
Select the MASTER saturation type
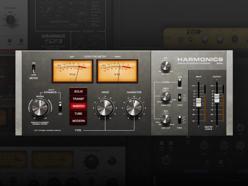(x=78, y=106)
